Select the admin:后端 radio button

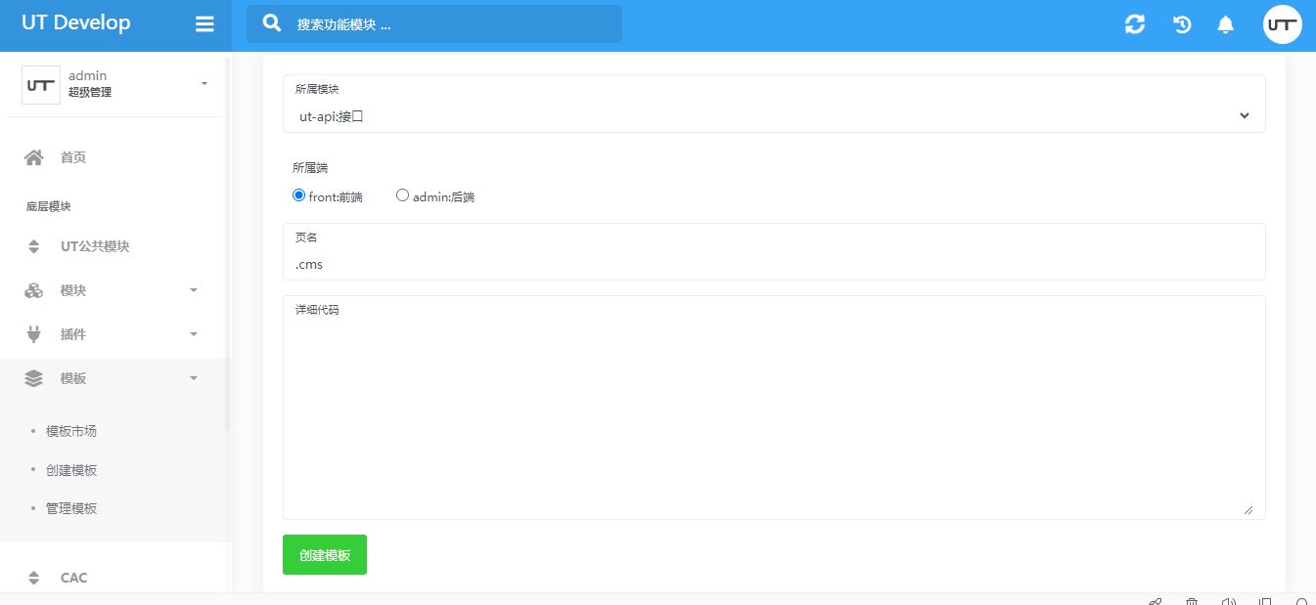point(402,195)
